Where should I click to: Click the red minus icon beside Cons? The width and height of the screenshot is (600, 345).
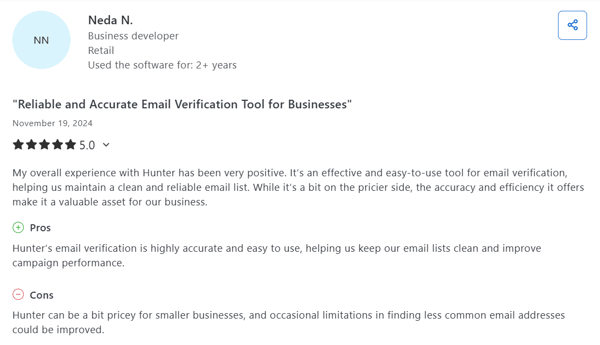[x=18, y=294]
